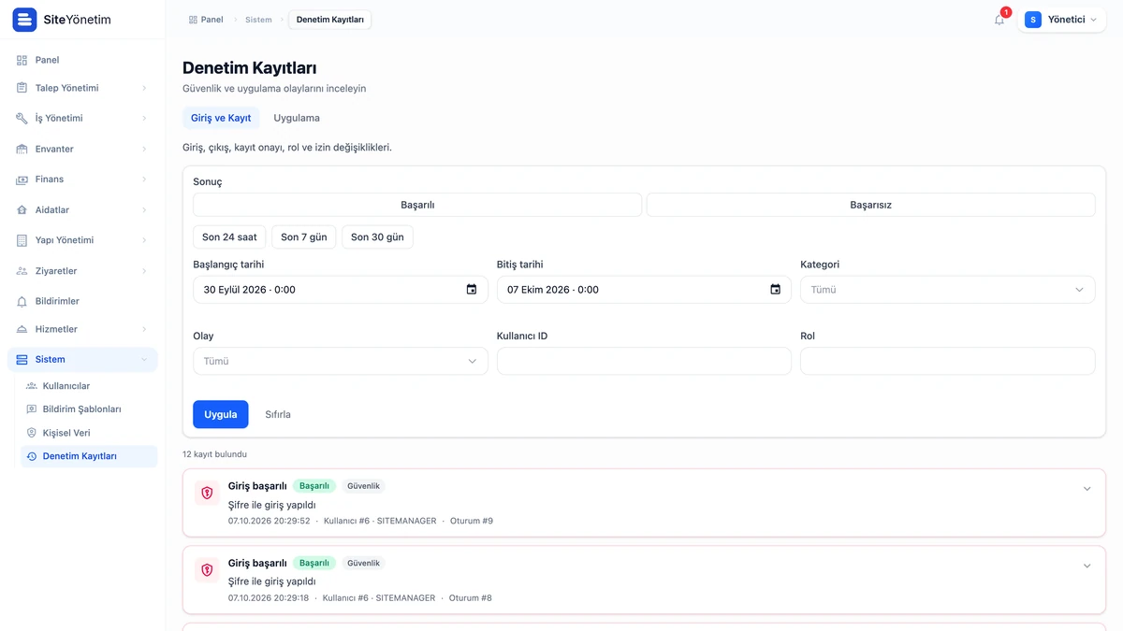
Task: Click the Bildirimler bell icon in sidebar
Action: click(22, 301)
